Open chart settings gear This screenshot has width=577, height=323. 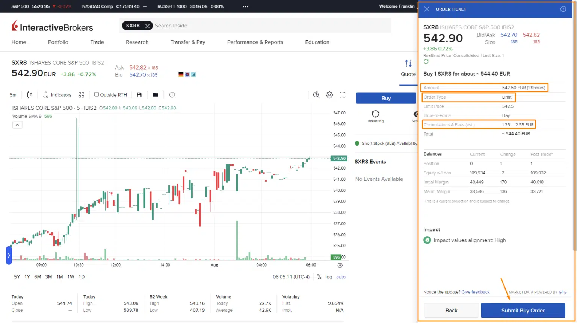coord(329,94)
